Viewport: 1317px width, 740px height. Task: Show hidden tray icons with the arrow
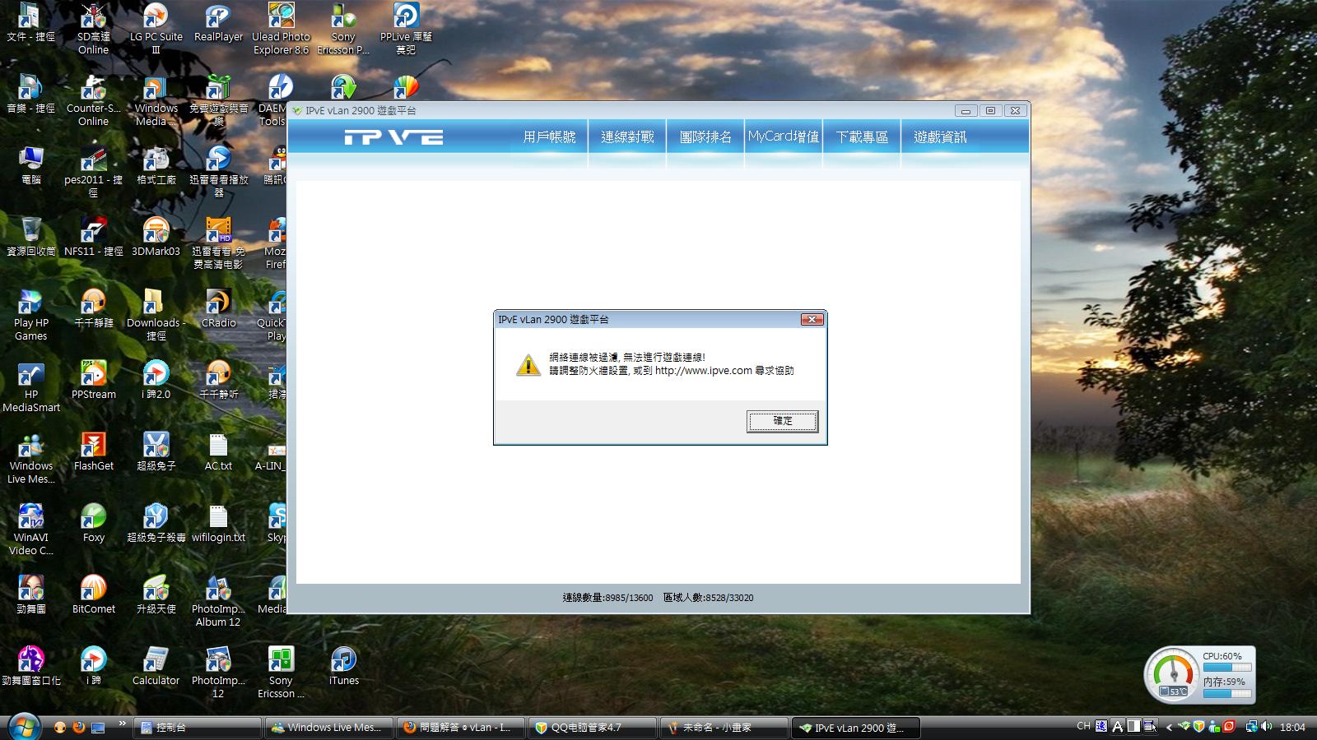[x=1169, y=727]
